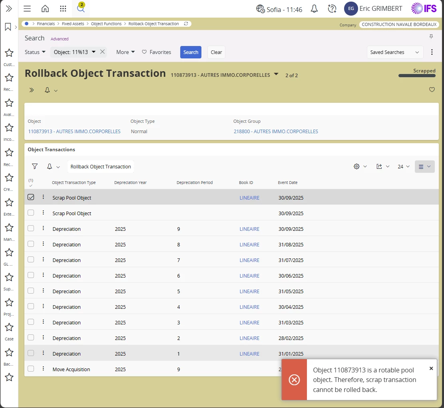Dismiss the error notification

431,368
